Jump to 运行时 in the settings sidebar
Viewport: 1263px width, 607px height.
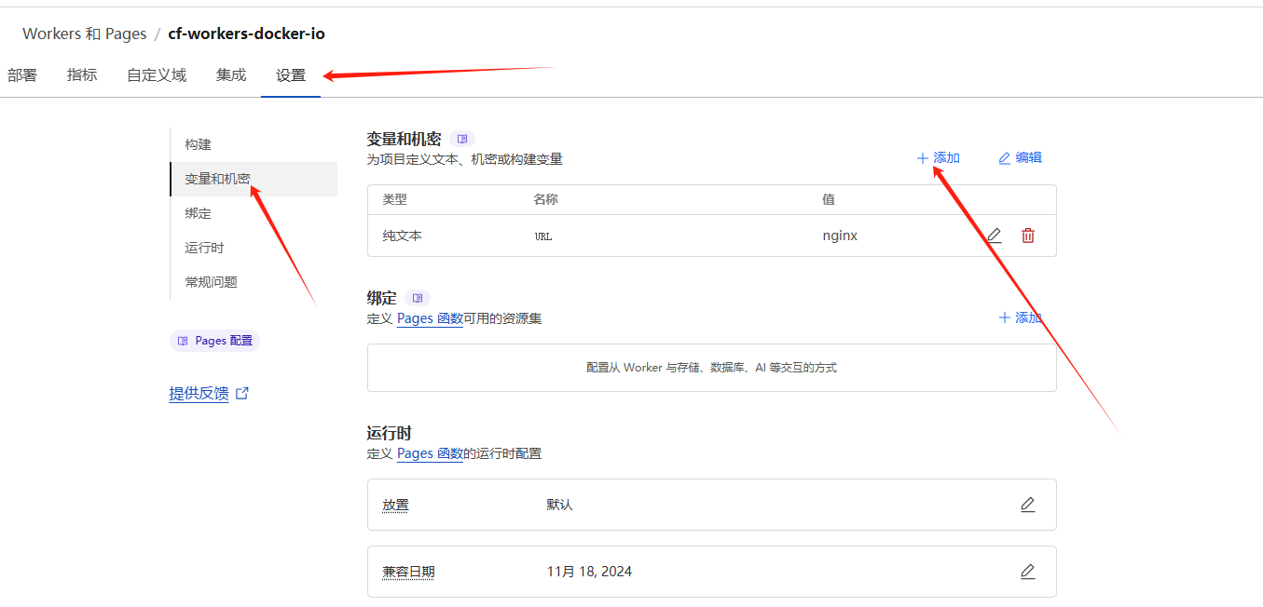[x=204, y=248]
